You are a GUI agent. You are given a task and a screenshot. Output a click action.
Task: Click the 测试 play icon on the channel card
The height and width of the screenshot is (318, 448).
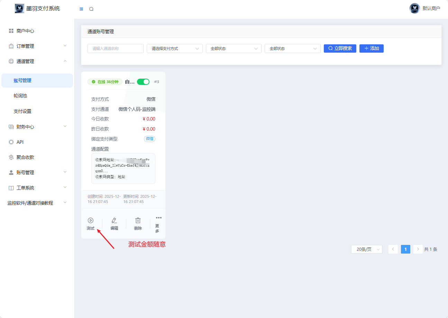(x=91, y=221)
